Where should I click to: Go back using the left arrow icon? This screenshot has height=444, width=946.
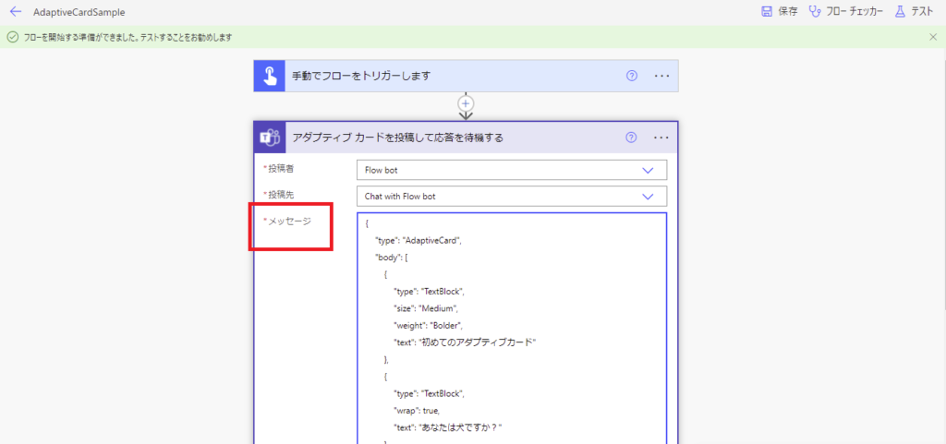16,11
